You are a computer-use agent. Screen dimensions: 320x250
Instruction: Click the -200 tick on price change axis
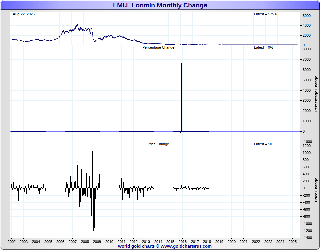coord(306,195)
